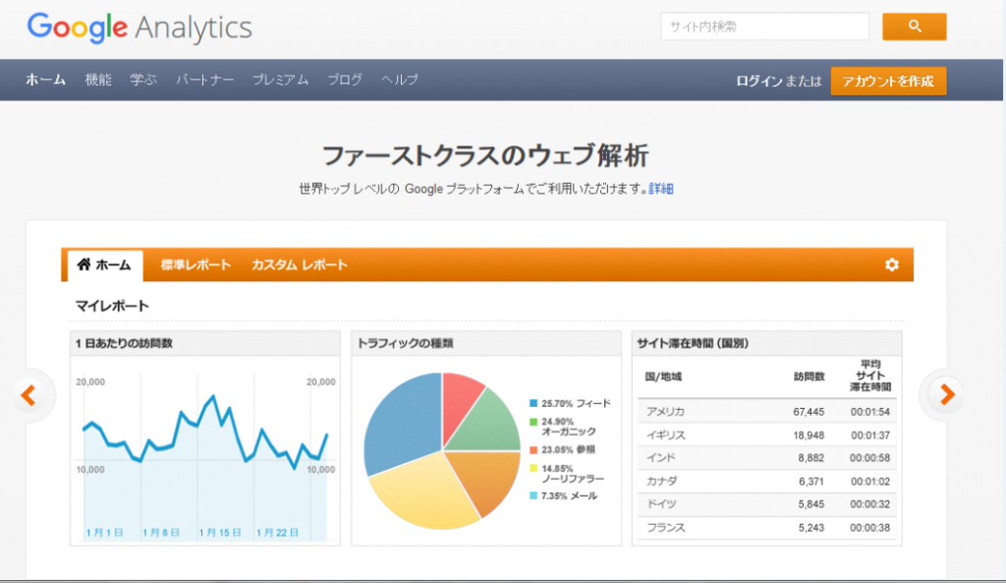Click the 00:01:02 duration value

[x=870, y=481]
